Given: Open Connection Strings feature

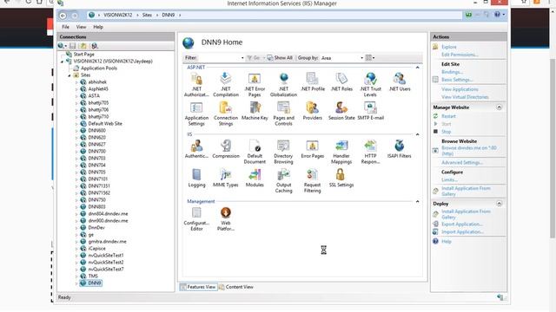Looking at the screenshot, I should click(x=226, y=114).
